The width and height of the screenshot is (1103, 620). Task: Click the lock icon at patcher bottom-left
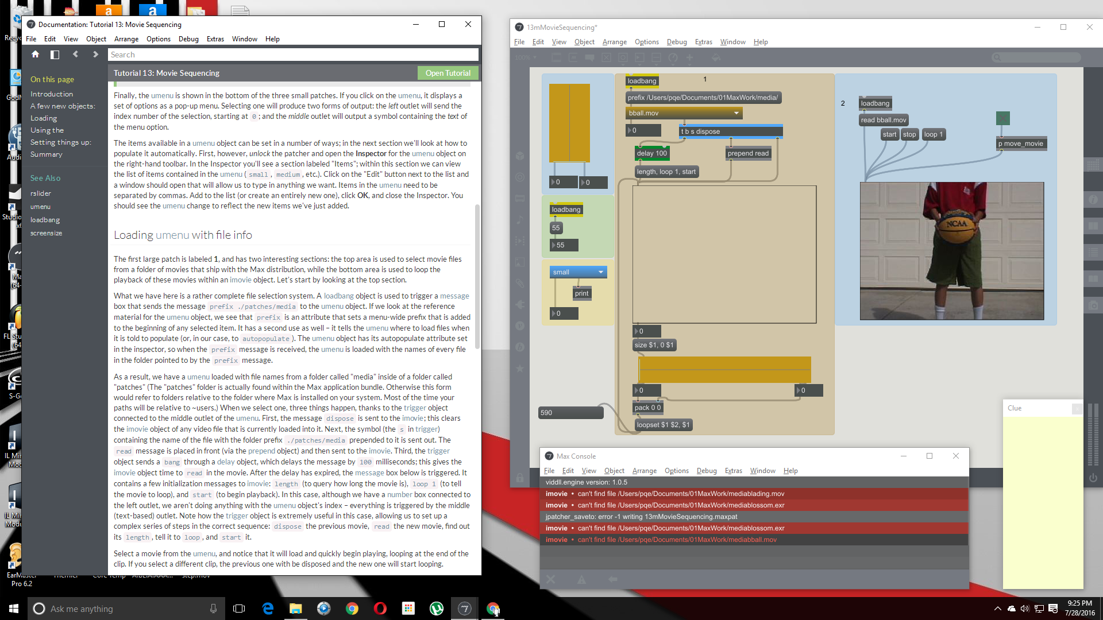(519, 478)
